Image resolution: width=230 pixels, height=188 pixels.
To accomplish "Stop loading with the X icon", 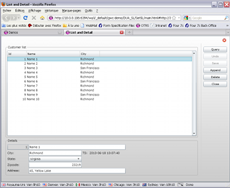I will 34,18.
